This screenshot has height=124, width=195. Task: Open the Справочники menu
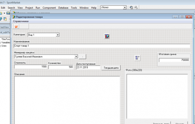pyautogui.click(x=21, y=21)
